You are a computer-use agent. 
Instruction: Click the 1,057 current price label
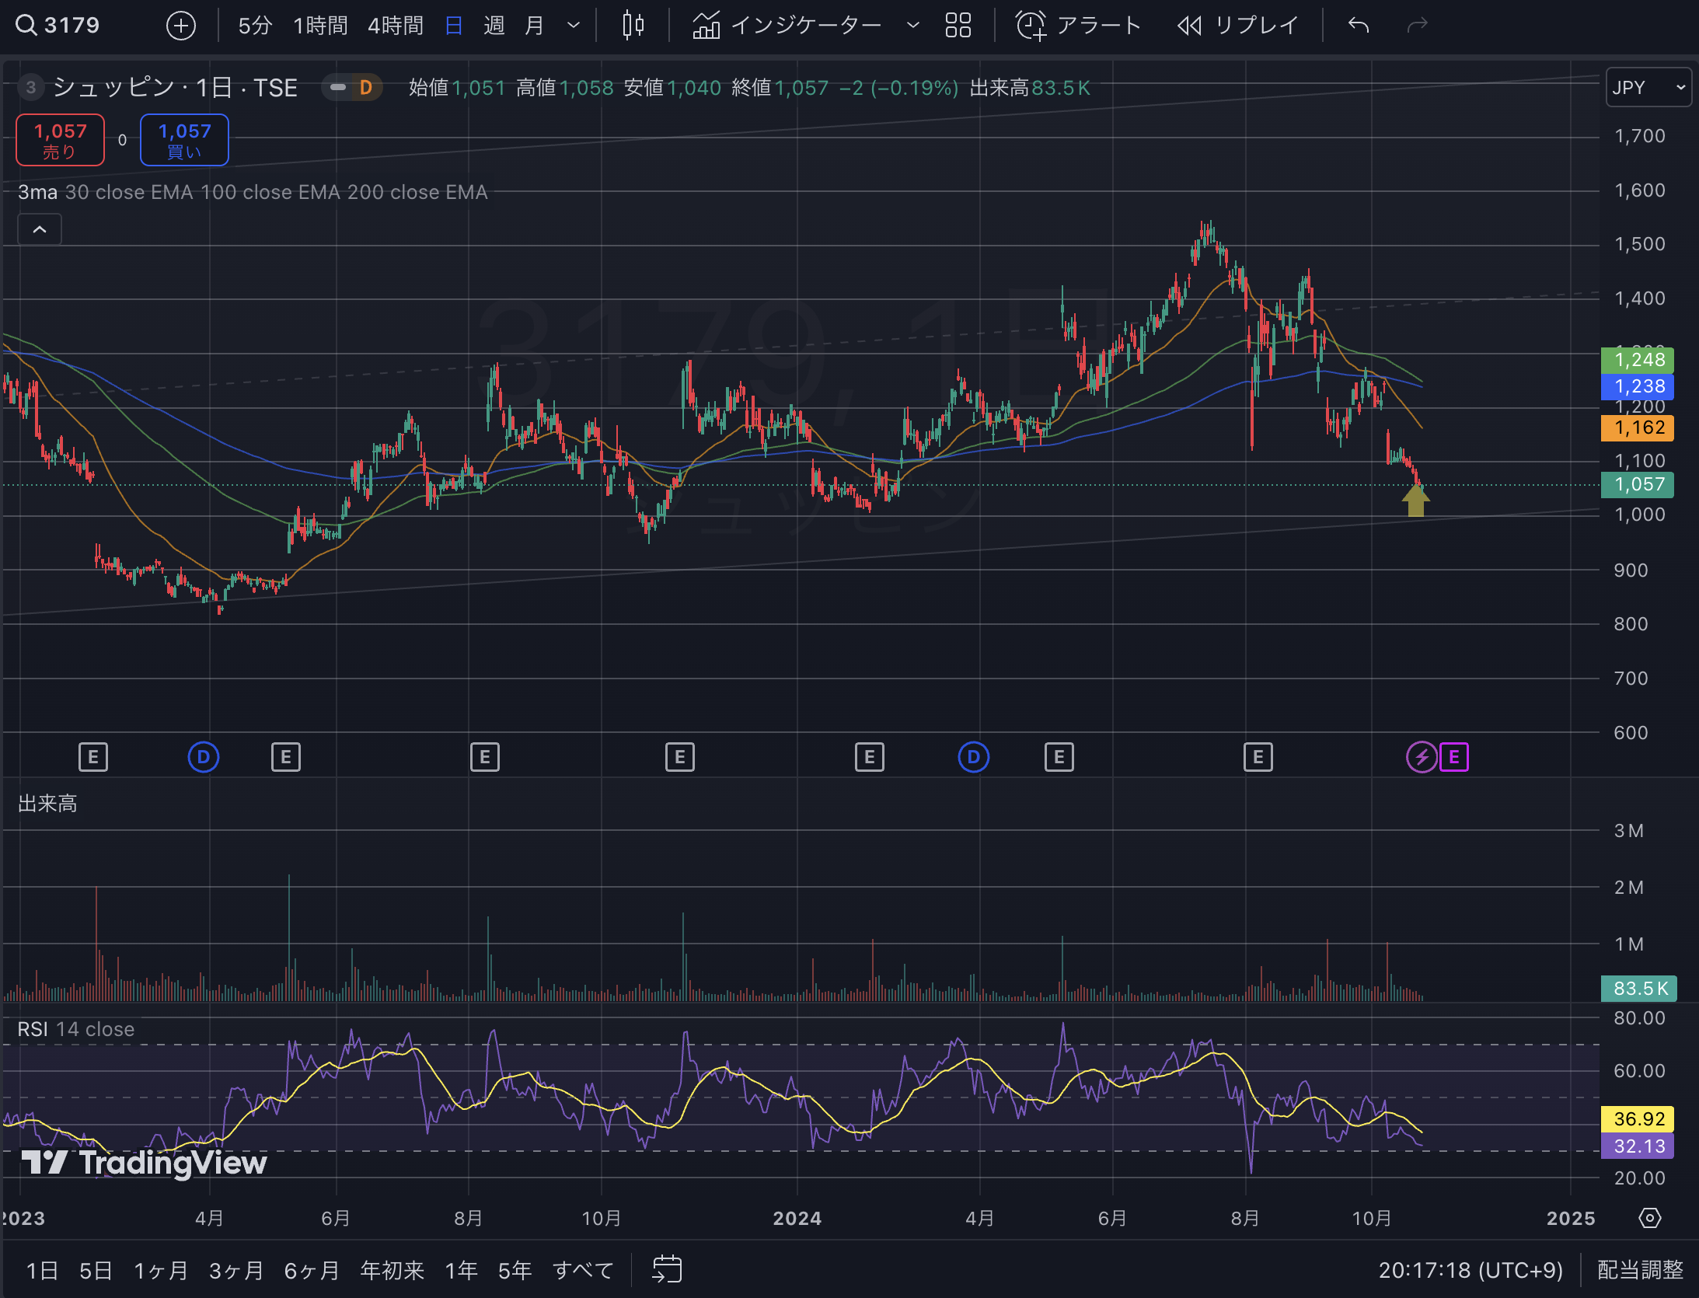1638,484
